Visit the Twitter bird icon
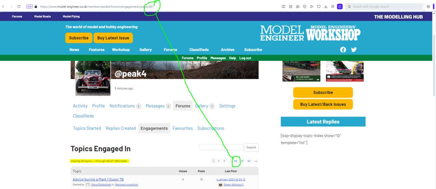 [354, 50]
